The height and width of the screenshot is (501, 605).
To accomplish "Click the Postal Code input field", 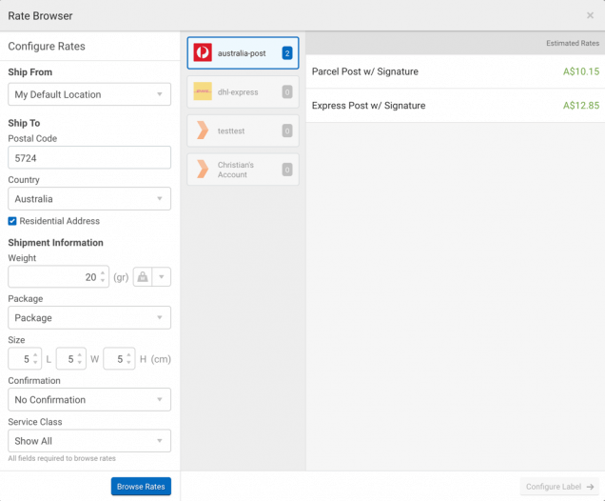I will [89, 157].
